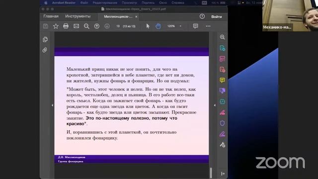Open page thumbnails panel icon
Image resolution: width=318 pixels, height=179 pixels.
pos(45,39)
